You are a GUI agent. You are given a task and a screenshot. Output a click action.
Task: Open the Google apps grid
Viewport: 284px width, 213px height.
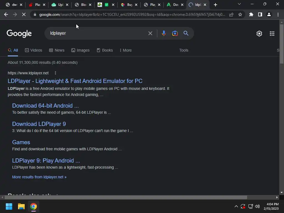coord(272,34)
